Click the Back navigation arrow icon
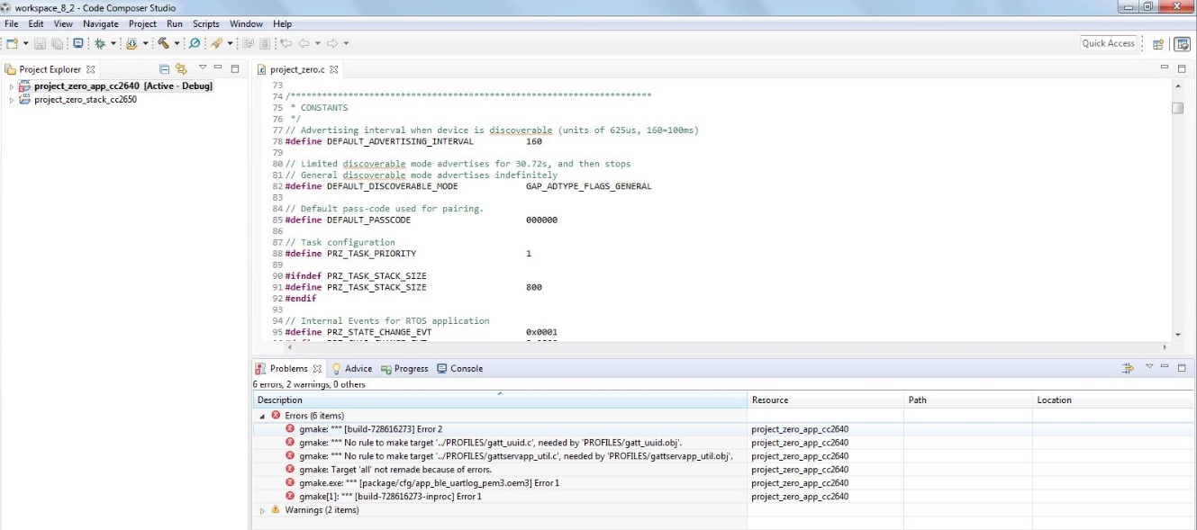 pyautogui.click(x=304, y=43)
